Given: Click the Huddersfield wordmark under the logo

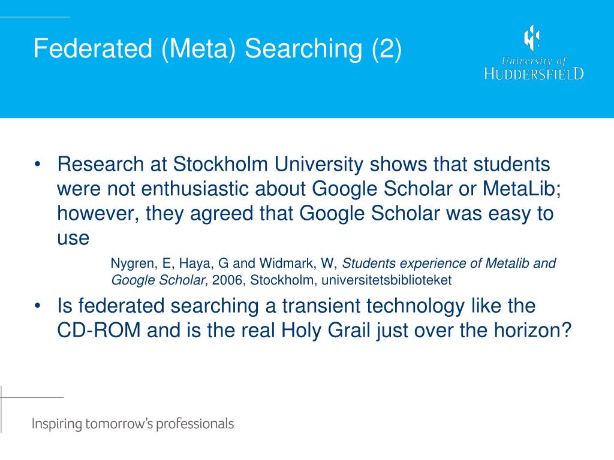Looking at the screenshot, I should pyautogui.click(x=534, y=74).
